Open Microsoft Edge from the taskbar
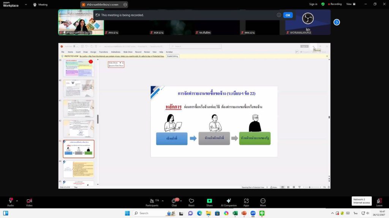Viewport: 389px width, 218px height. click(x=199, y=213)
